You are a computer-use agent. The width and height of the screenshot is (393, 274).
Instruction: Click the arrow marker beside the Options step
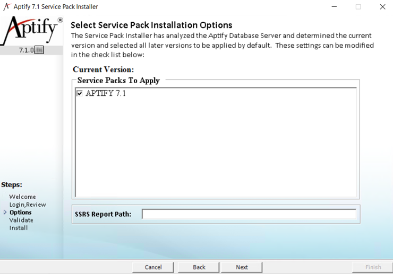click(x=5, y=212)
